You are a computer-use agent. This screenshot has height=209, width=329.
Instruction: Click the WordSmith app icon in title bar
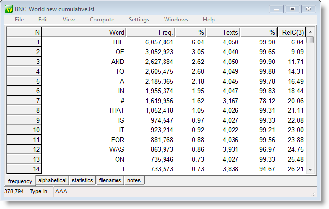pos(8,8)
